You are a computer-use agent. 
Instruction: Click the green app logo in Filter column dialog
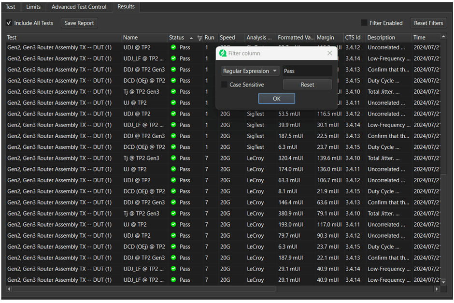coord(223,53)
